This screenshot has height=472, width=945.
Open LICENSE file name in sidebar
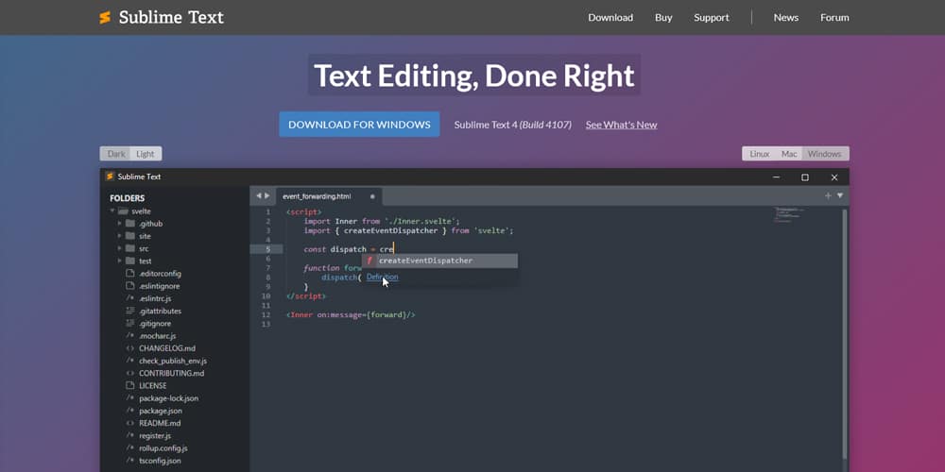click(152, 385)
